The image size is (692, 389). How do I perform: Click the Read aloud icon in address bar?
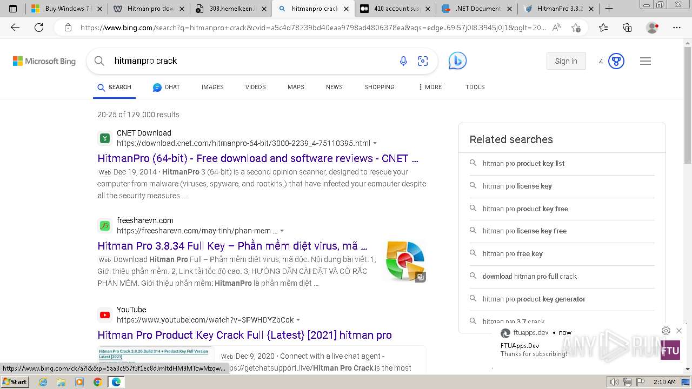coord(556,28)
